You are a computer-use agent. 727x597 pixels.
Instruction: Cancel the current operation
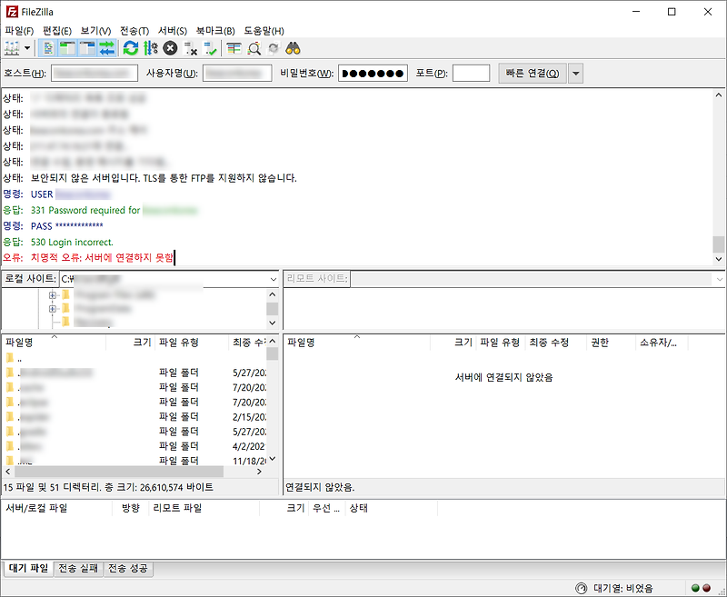point(169,48)
